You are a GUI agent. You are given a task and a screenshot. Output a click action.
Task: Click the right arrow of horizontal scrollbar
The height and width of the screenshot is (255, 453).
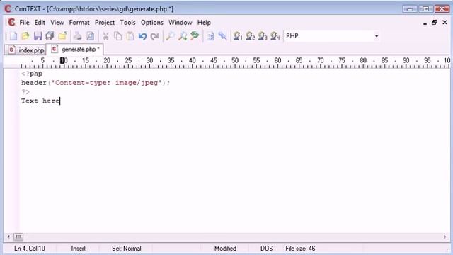click(x=445, y=237)
